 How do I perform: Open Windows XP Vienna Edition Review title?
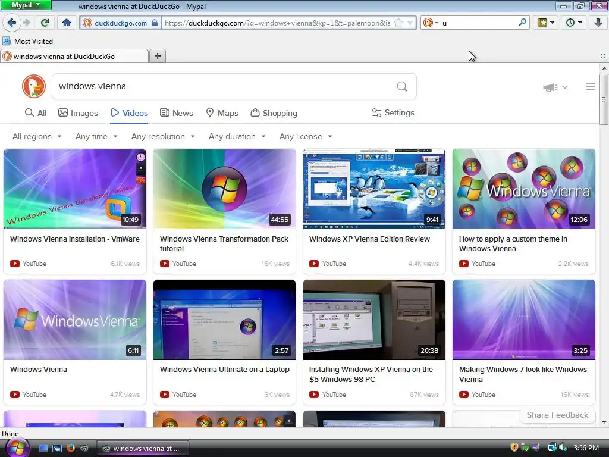pos(369,239)
